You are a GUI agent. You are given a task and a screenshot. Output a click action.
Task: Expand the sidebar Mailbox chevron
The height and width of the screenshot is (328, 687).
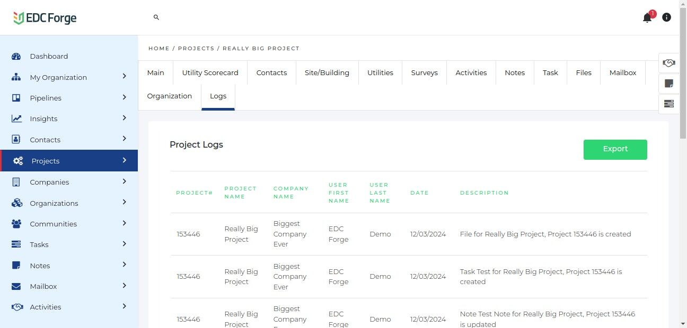(125, 285)
